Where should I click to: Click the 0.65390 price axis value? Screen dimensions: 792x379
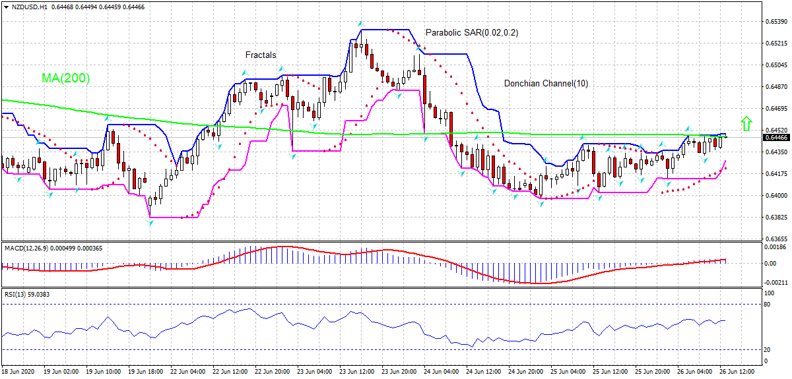(x=776, y=22)
